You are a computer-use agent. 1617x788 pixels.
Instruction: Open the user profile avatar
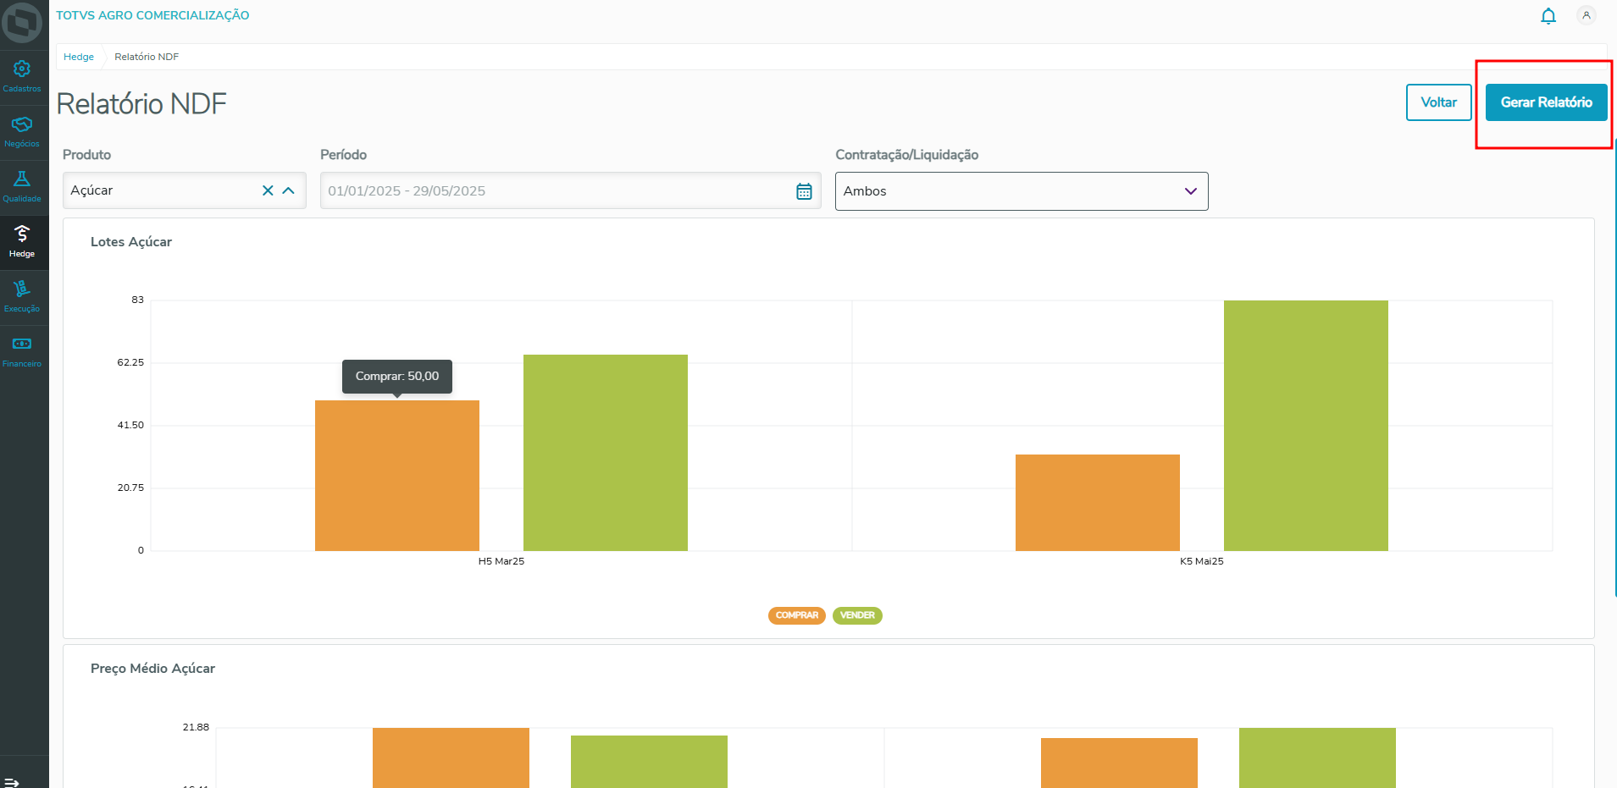[1587, 15]
